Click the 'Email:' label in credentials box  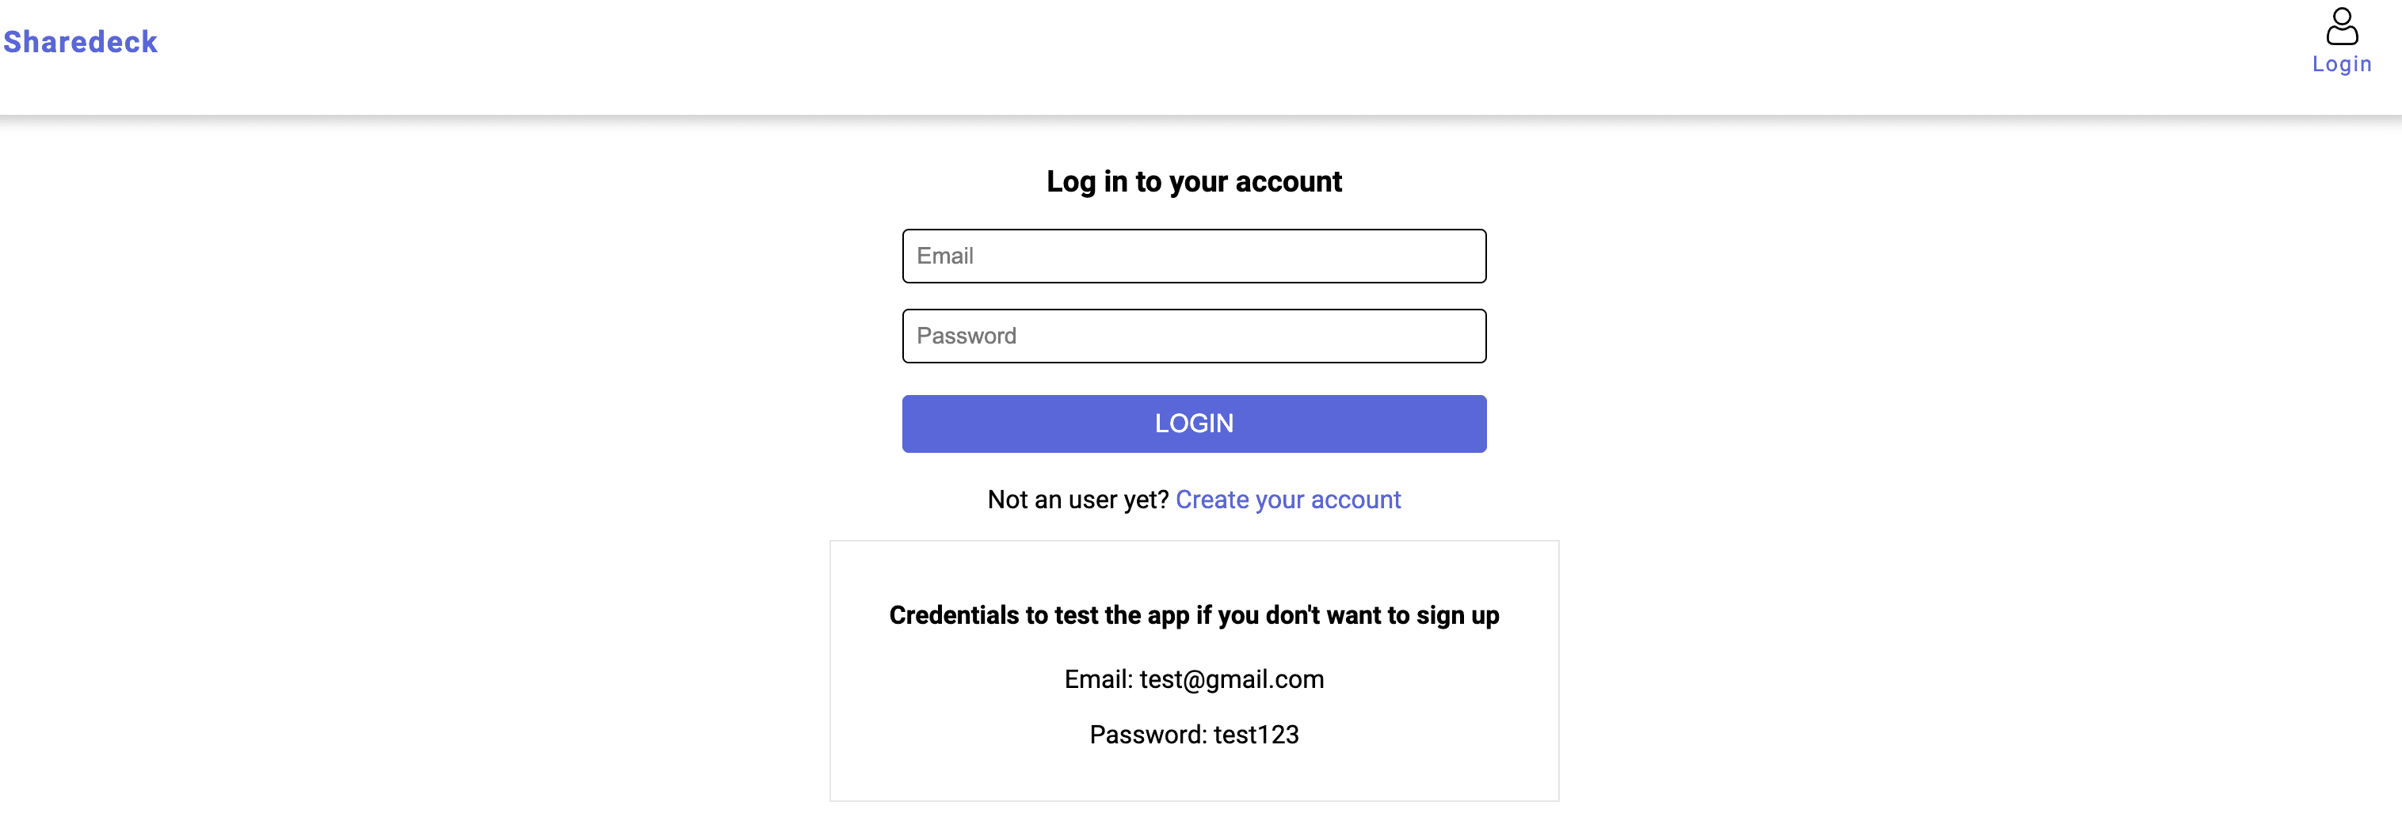[x=1099, y=679]
